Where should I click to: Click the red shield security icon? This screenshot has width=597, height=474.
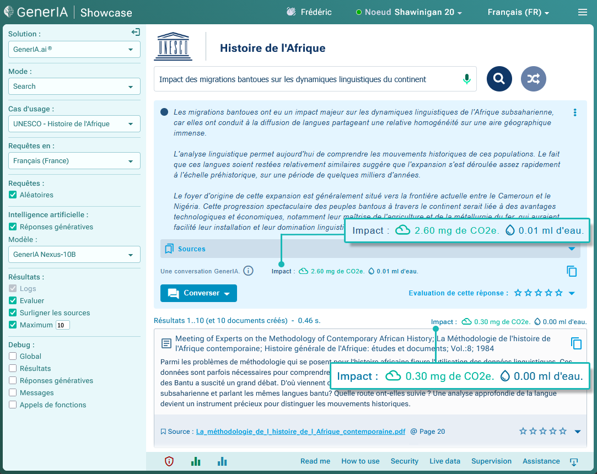169,461
